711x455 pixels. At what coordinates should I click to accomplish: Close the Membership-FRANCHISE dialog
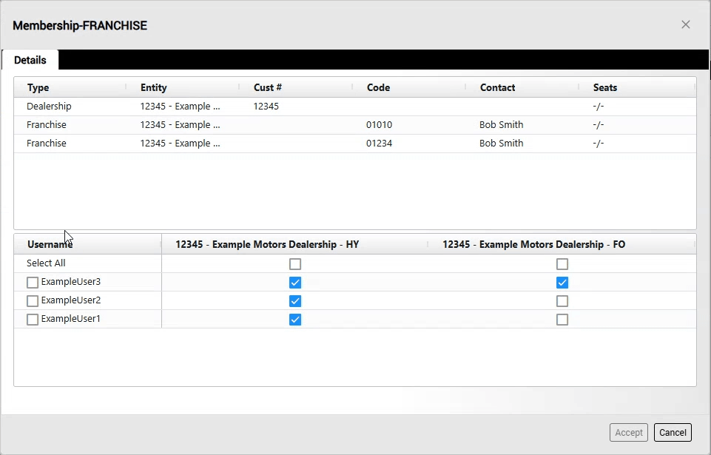click(x=685, y=24)
